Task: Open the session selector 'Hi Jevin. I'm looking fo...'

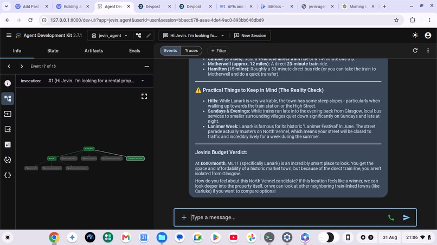Action: tap(194, 36)
